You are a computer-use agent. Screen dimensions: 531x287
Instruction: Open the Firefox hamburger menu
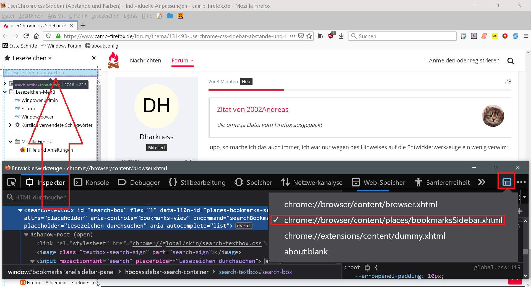point(526,36)
